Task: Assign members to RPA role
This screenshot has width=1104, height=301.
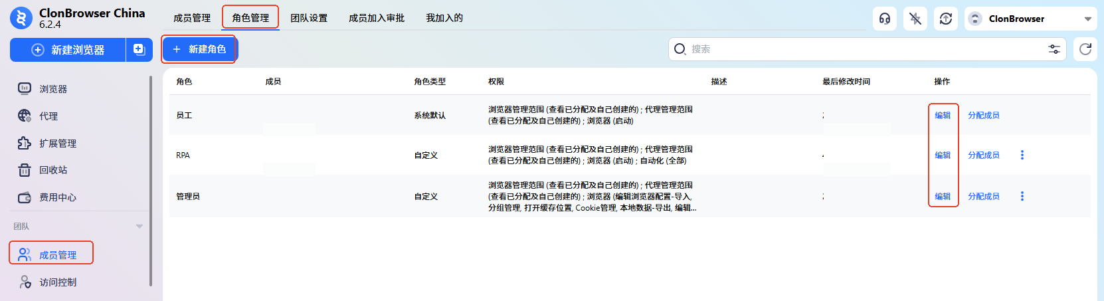Action: 984,155
